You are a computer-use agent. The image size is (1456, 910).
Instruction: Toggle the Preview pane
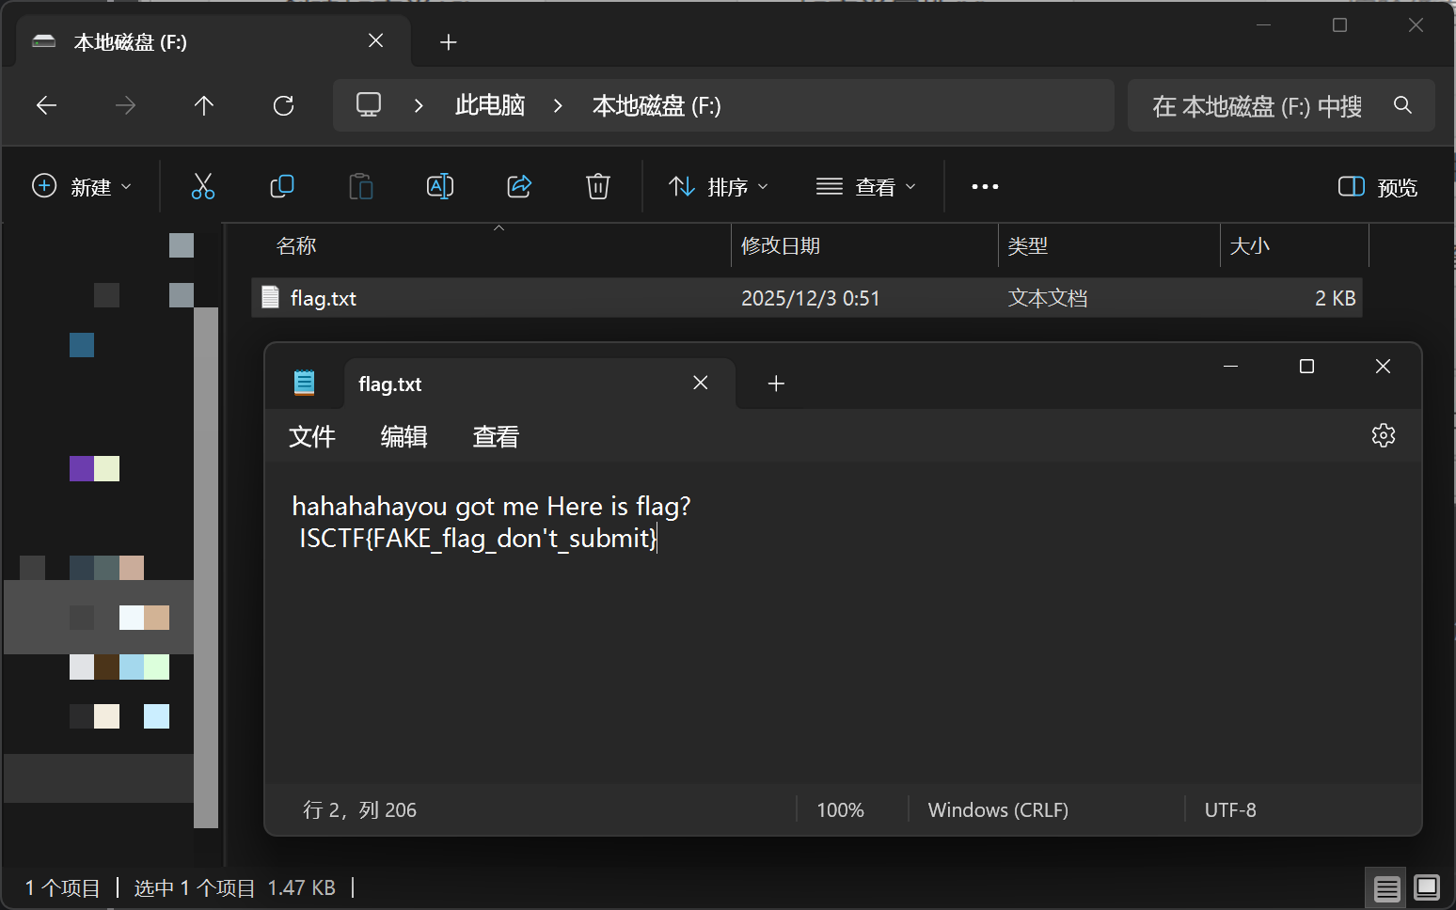tap(1377, 187)
